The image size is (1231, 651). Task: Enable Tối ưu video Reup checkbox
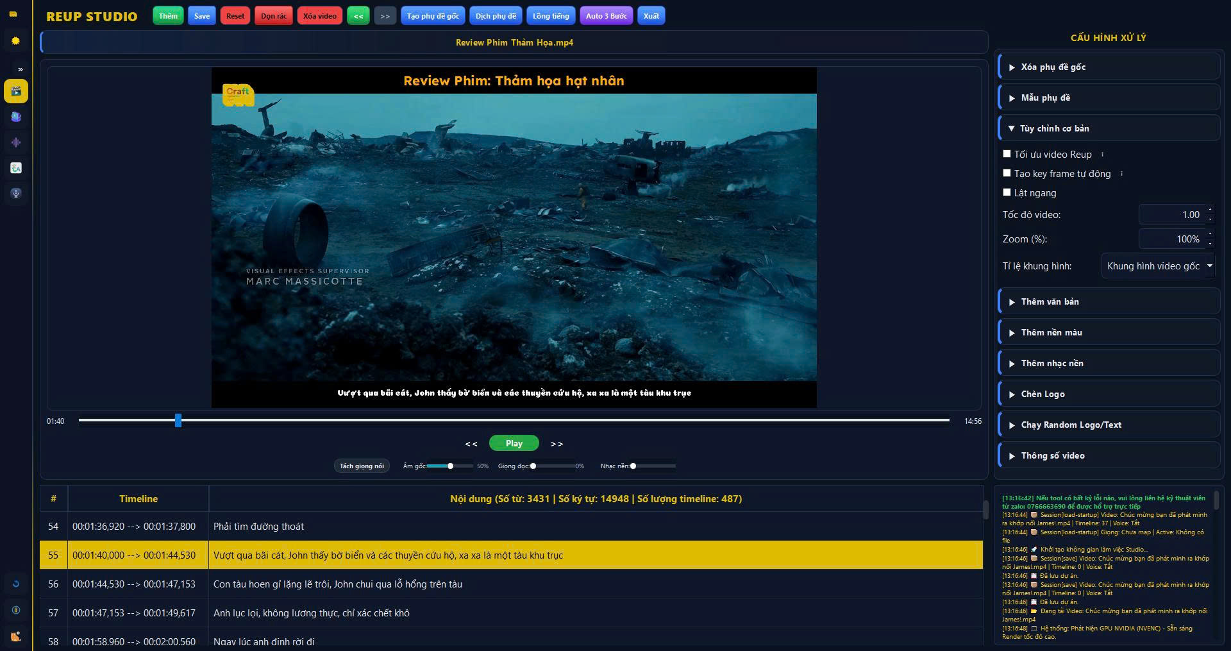click(1007, 154)
